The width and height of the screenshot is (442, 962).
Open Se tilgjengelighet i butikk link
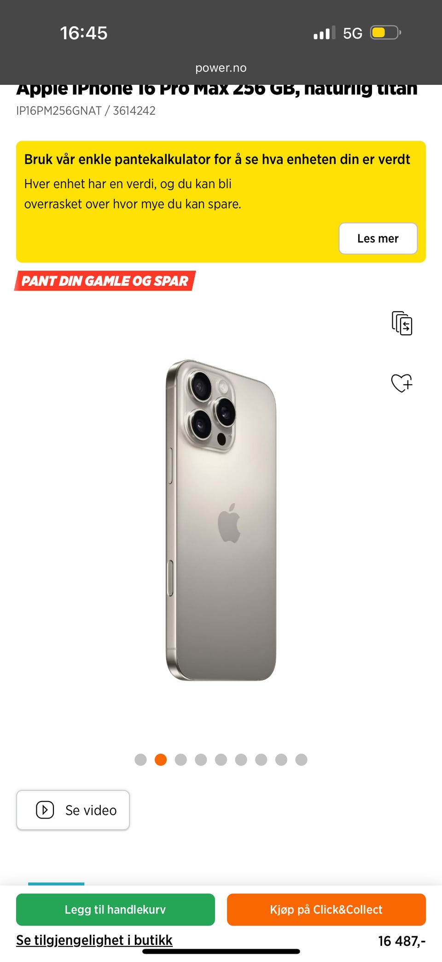click(x=94, y=940)
